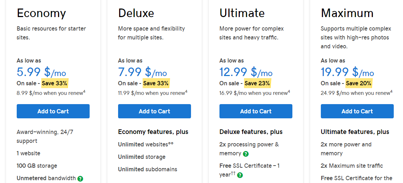Screen dimensions: 403x183
Task: Click the Unmetered bandwidth help icon
Action: coord(80,178)
